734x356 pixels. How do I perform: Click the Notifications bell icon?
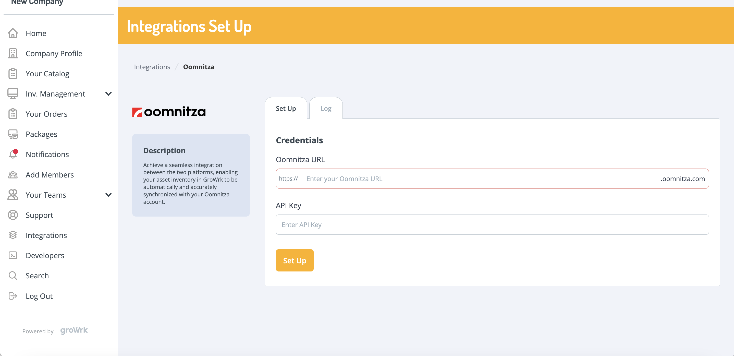[13, 154]
